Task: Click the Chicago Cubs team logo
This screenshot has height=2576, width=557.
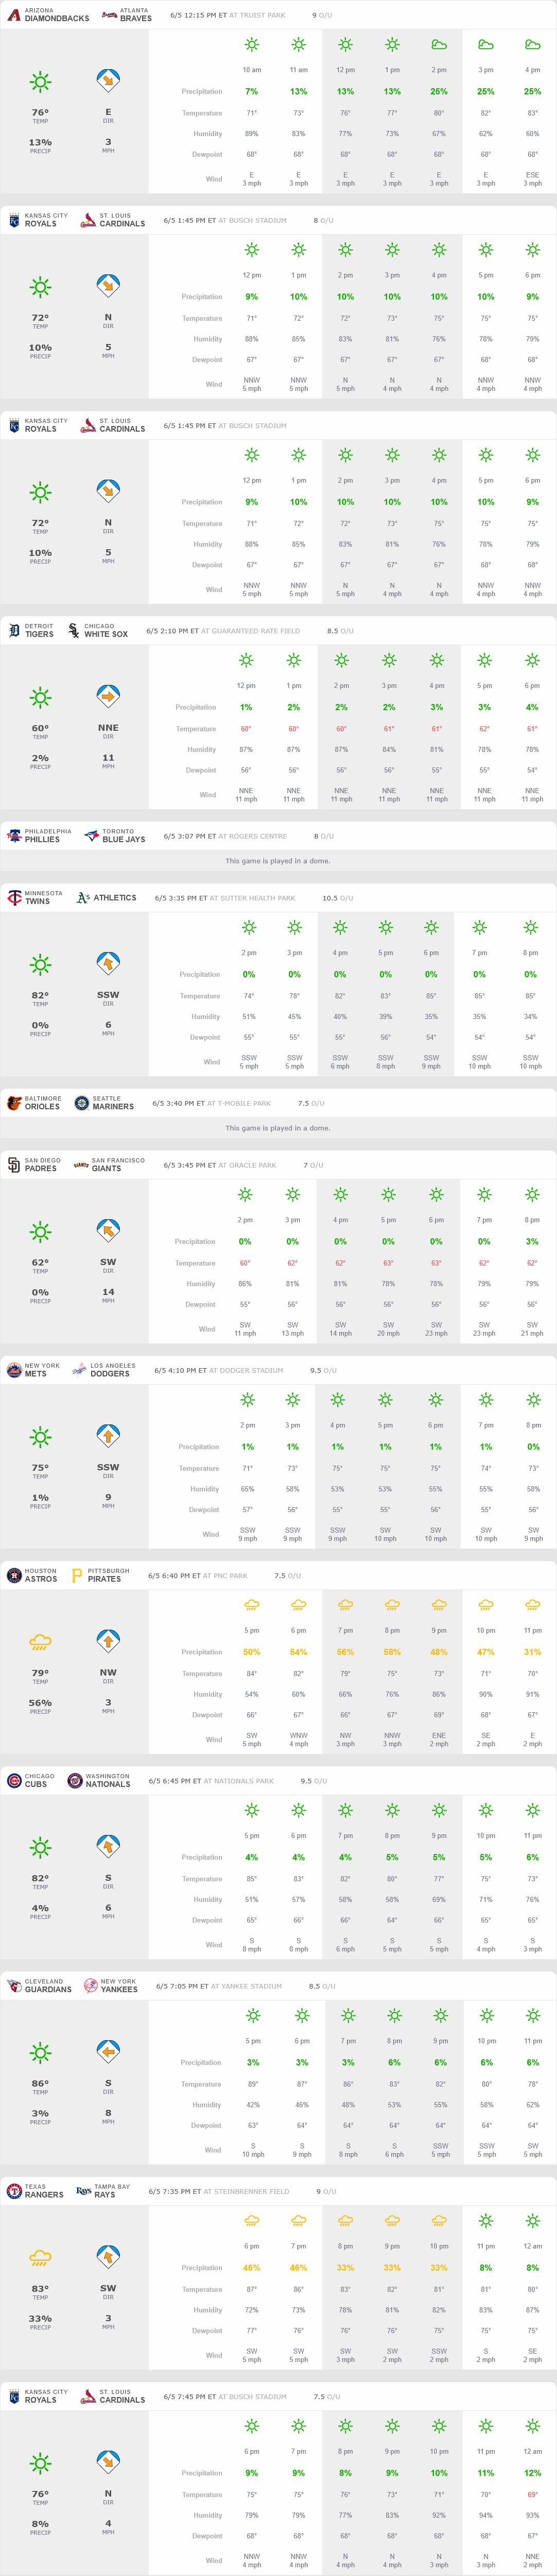Action: [x=14, y=1781]
